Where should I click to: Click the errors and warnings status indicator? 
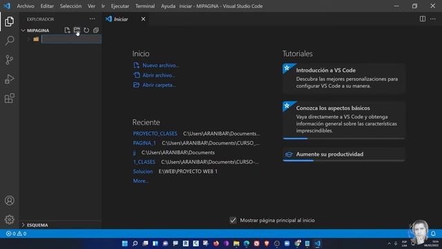17,234
